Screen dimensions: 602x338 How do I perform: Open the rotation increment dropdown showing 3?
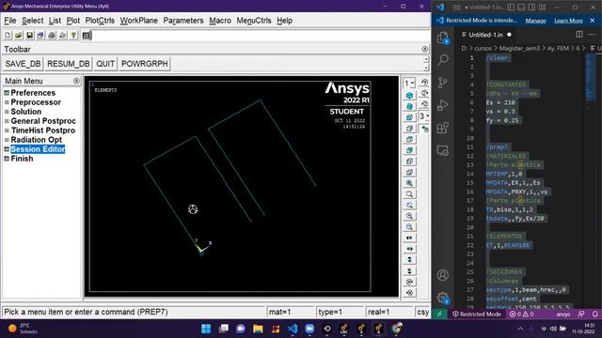[x=424, y=115]
